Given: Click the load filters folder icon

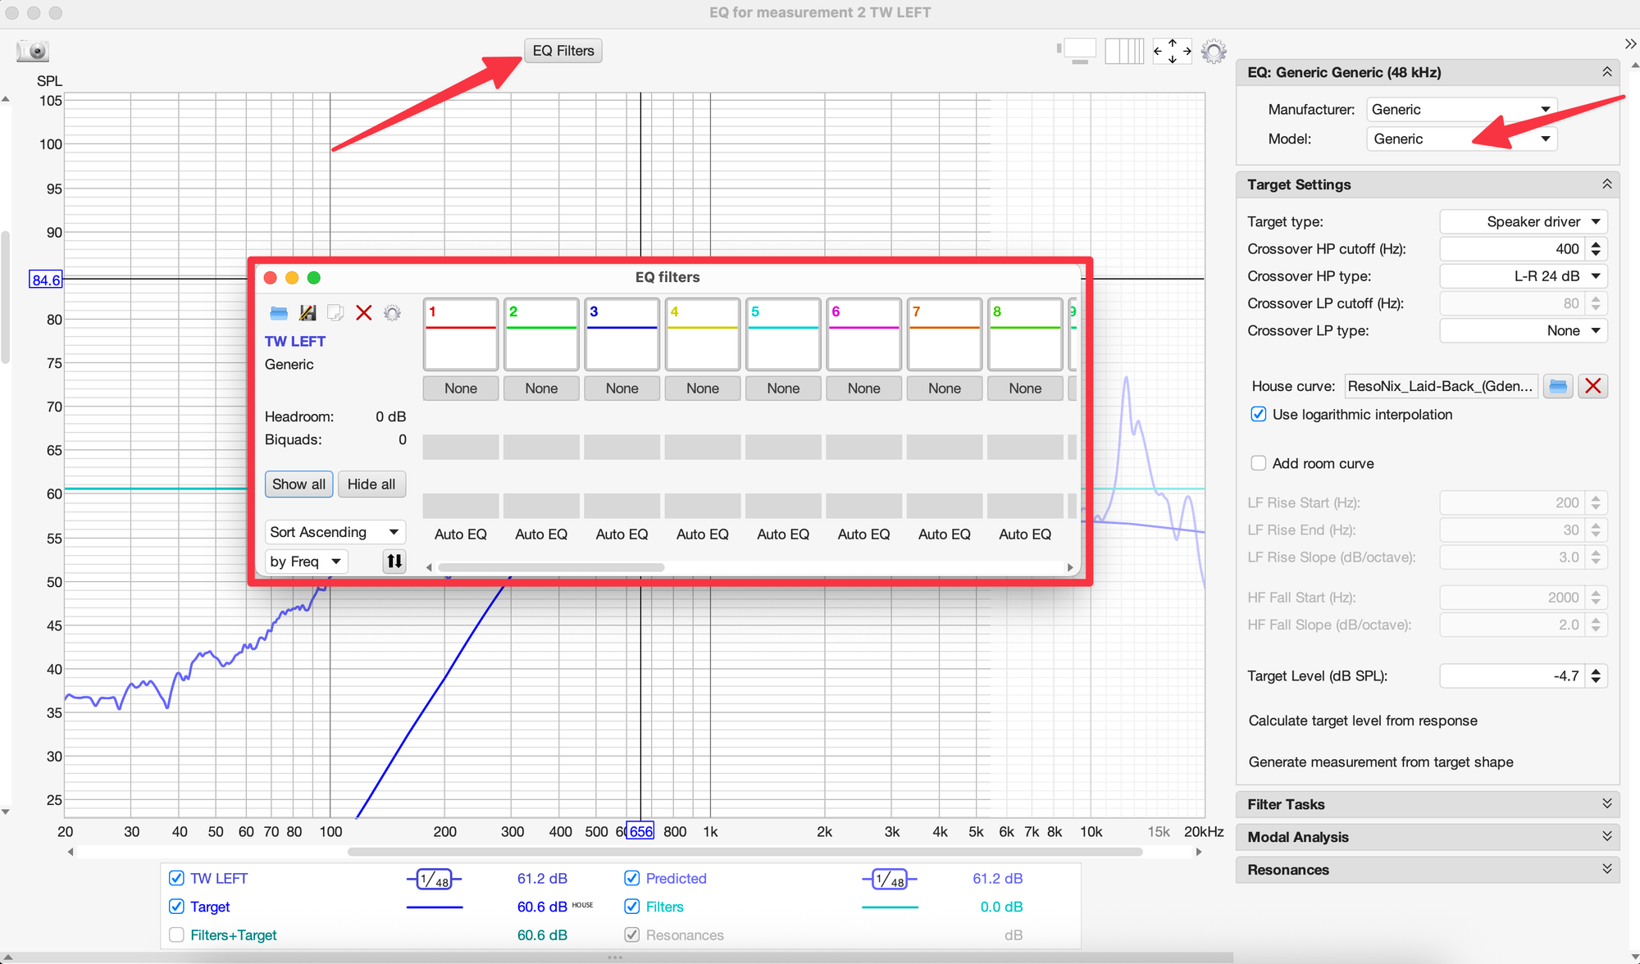Looking at the screenshot, I should click(x=279, y=313).
